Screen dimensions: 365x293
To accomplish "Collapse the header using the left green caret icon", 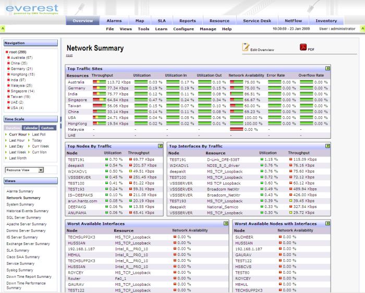I will pos(3,29).
